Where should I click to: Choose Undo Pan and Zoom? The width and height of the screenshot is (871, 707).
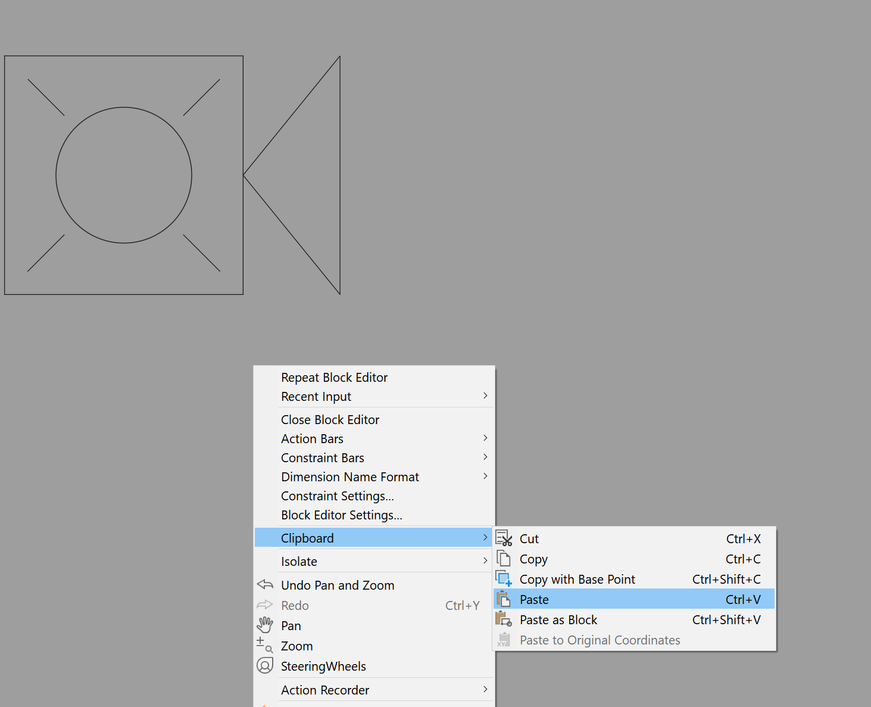click(374, 585)
